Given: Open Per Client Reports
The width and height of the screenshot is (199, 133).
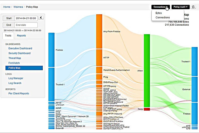Looking at the screenshot, I should pyautogui.click(x=19, y=93).
